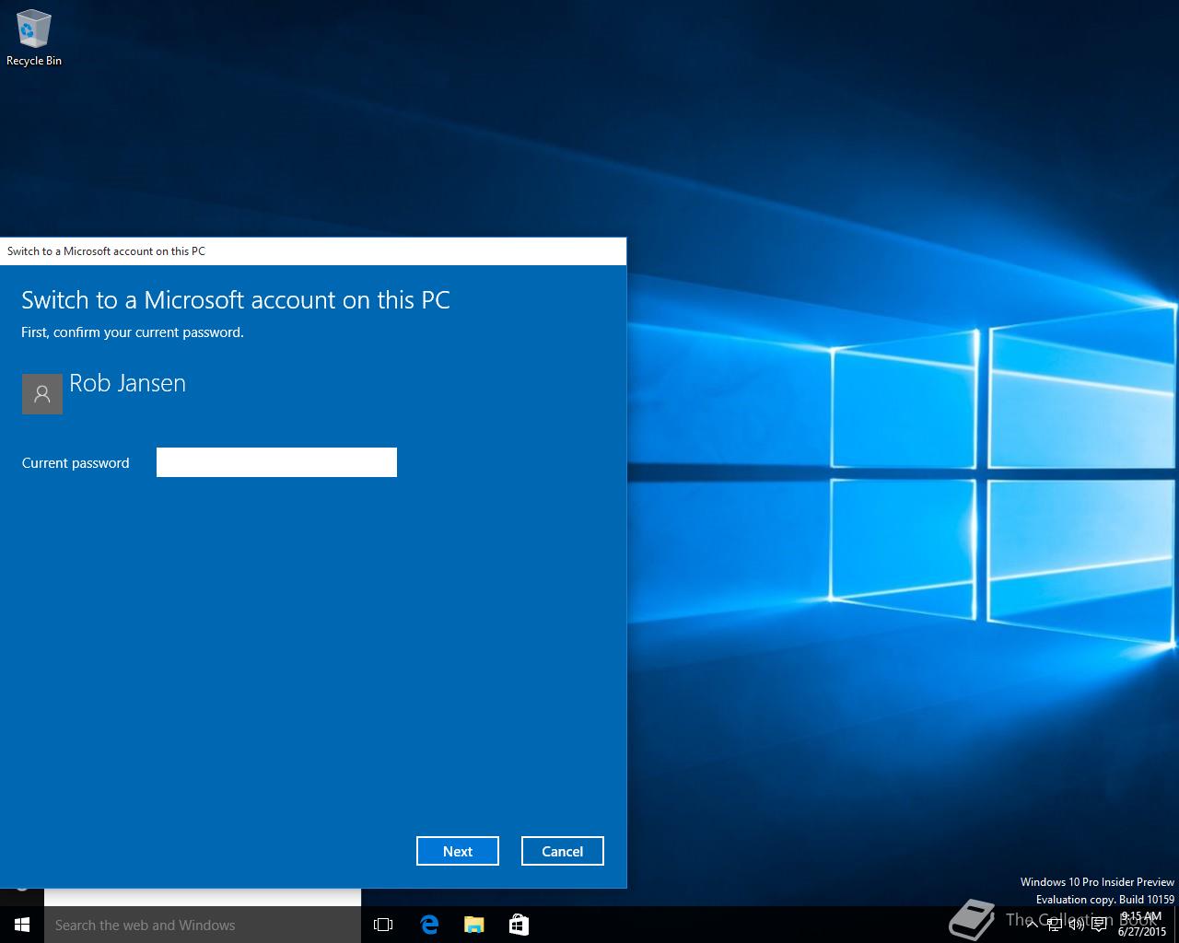Open the Store app on the taskbar
This screenshot has height=943, width=1179.
(x=519, y=925)
